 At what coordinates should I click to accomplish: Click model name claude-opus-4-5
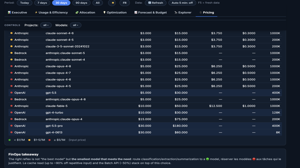[58, 86]
